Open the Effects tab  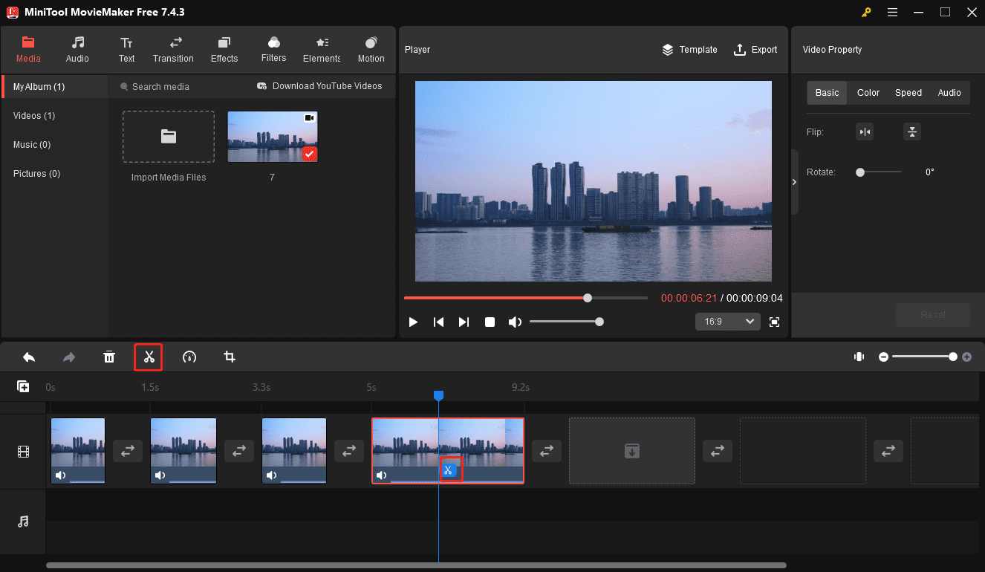[x=224, y=49]
